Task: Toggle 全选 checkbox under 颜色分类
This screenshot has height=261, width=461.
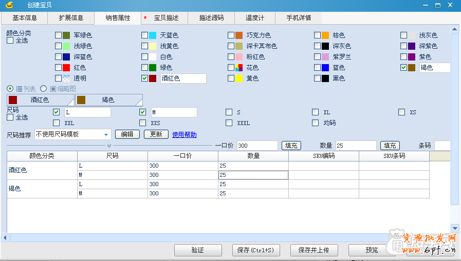Action: coord(10,41)
